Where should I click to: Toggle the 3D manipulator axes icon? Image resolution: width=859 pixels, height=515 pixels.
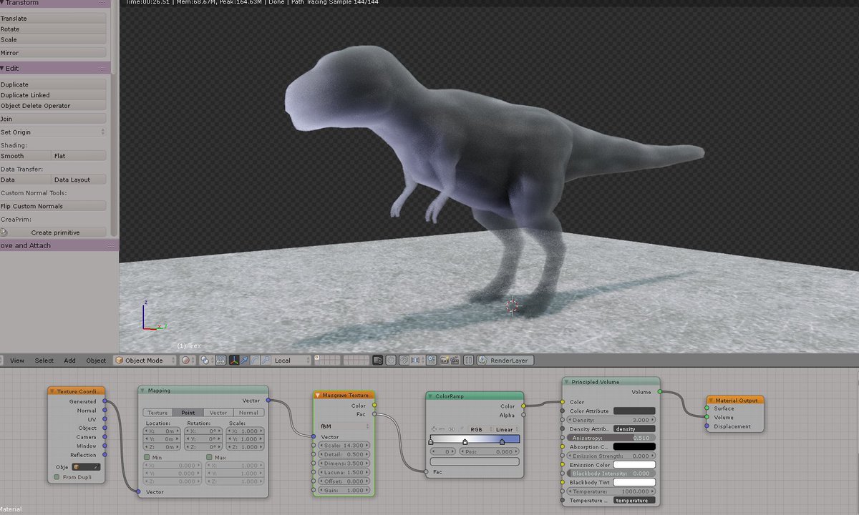click(x=235, y=360)
